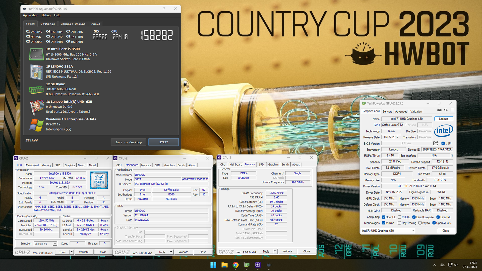
Task: Click the Close button in GPU-Z
Action: [446, 231]
